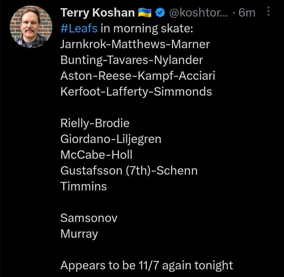Click the Giordano-Liljegren pairing text
284x277 pixels.
(111, 139)
